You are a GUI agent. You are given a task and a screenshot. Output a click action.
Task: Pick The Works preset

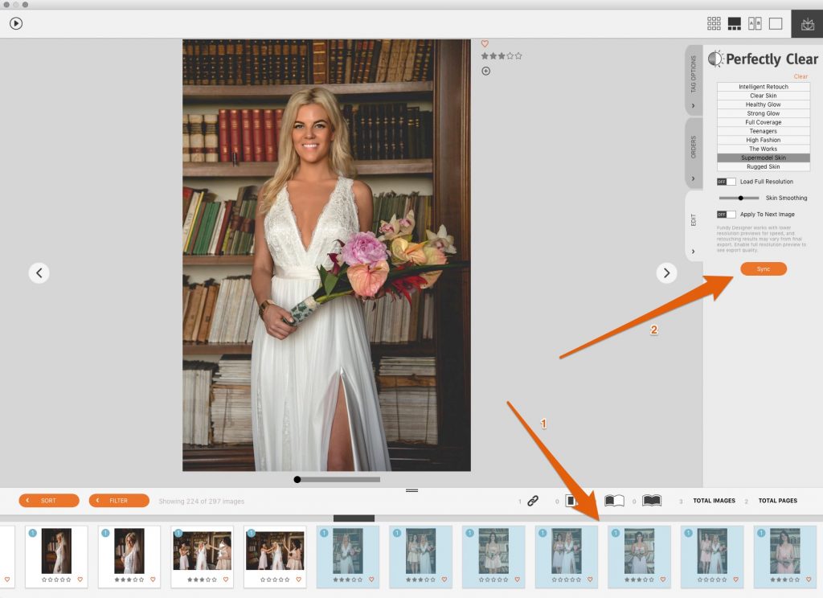pos(764,149)
